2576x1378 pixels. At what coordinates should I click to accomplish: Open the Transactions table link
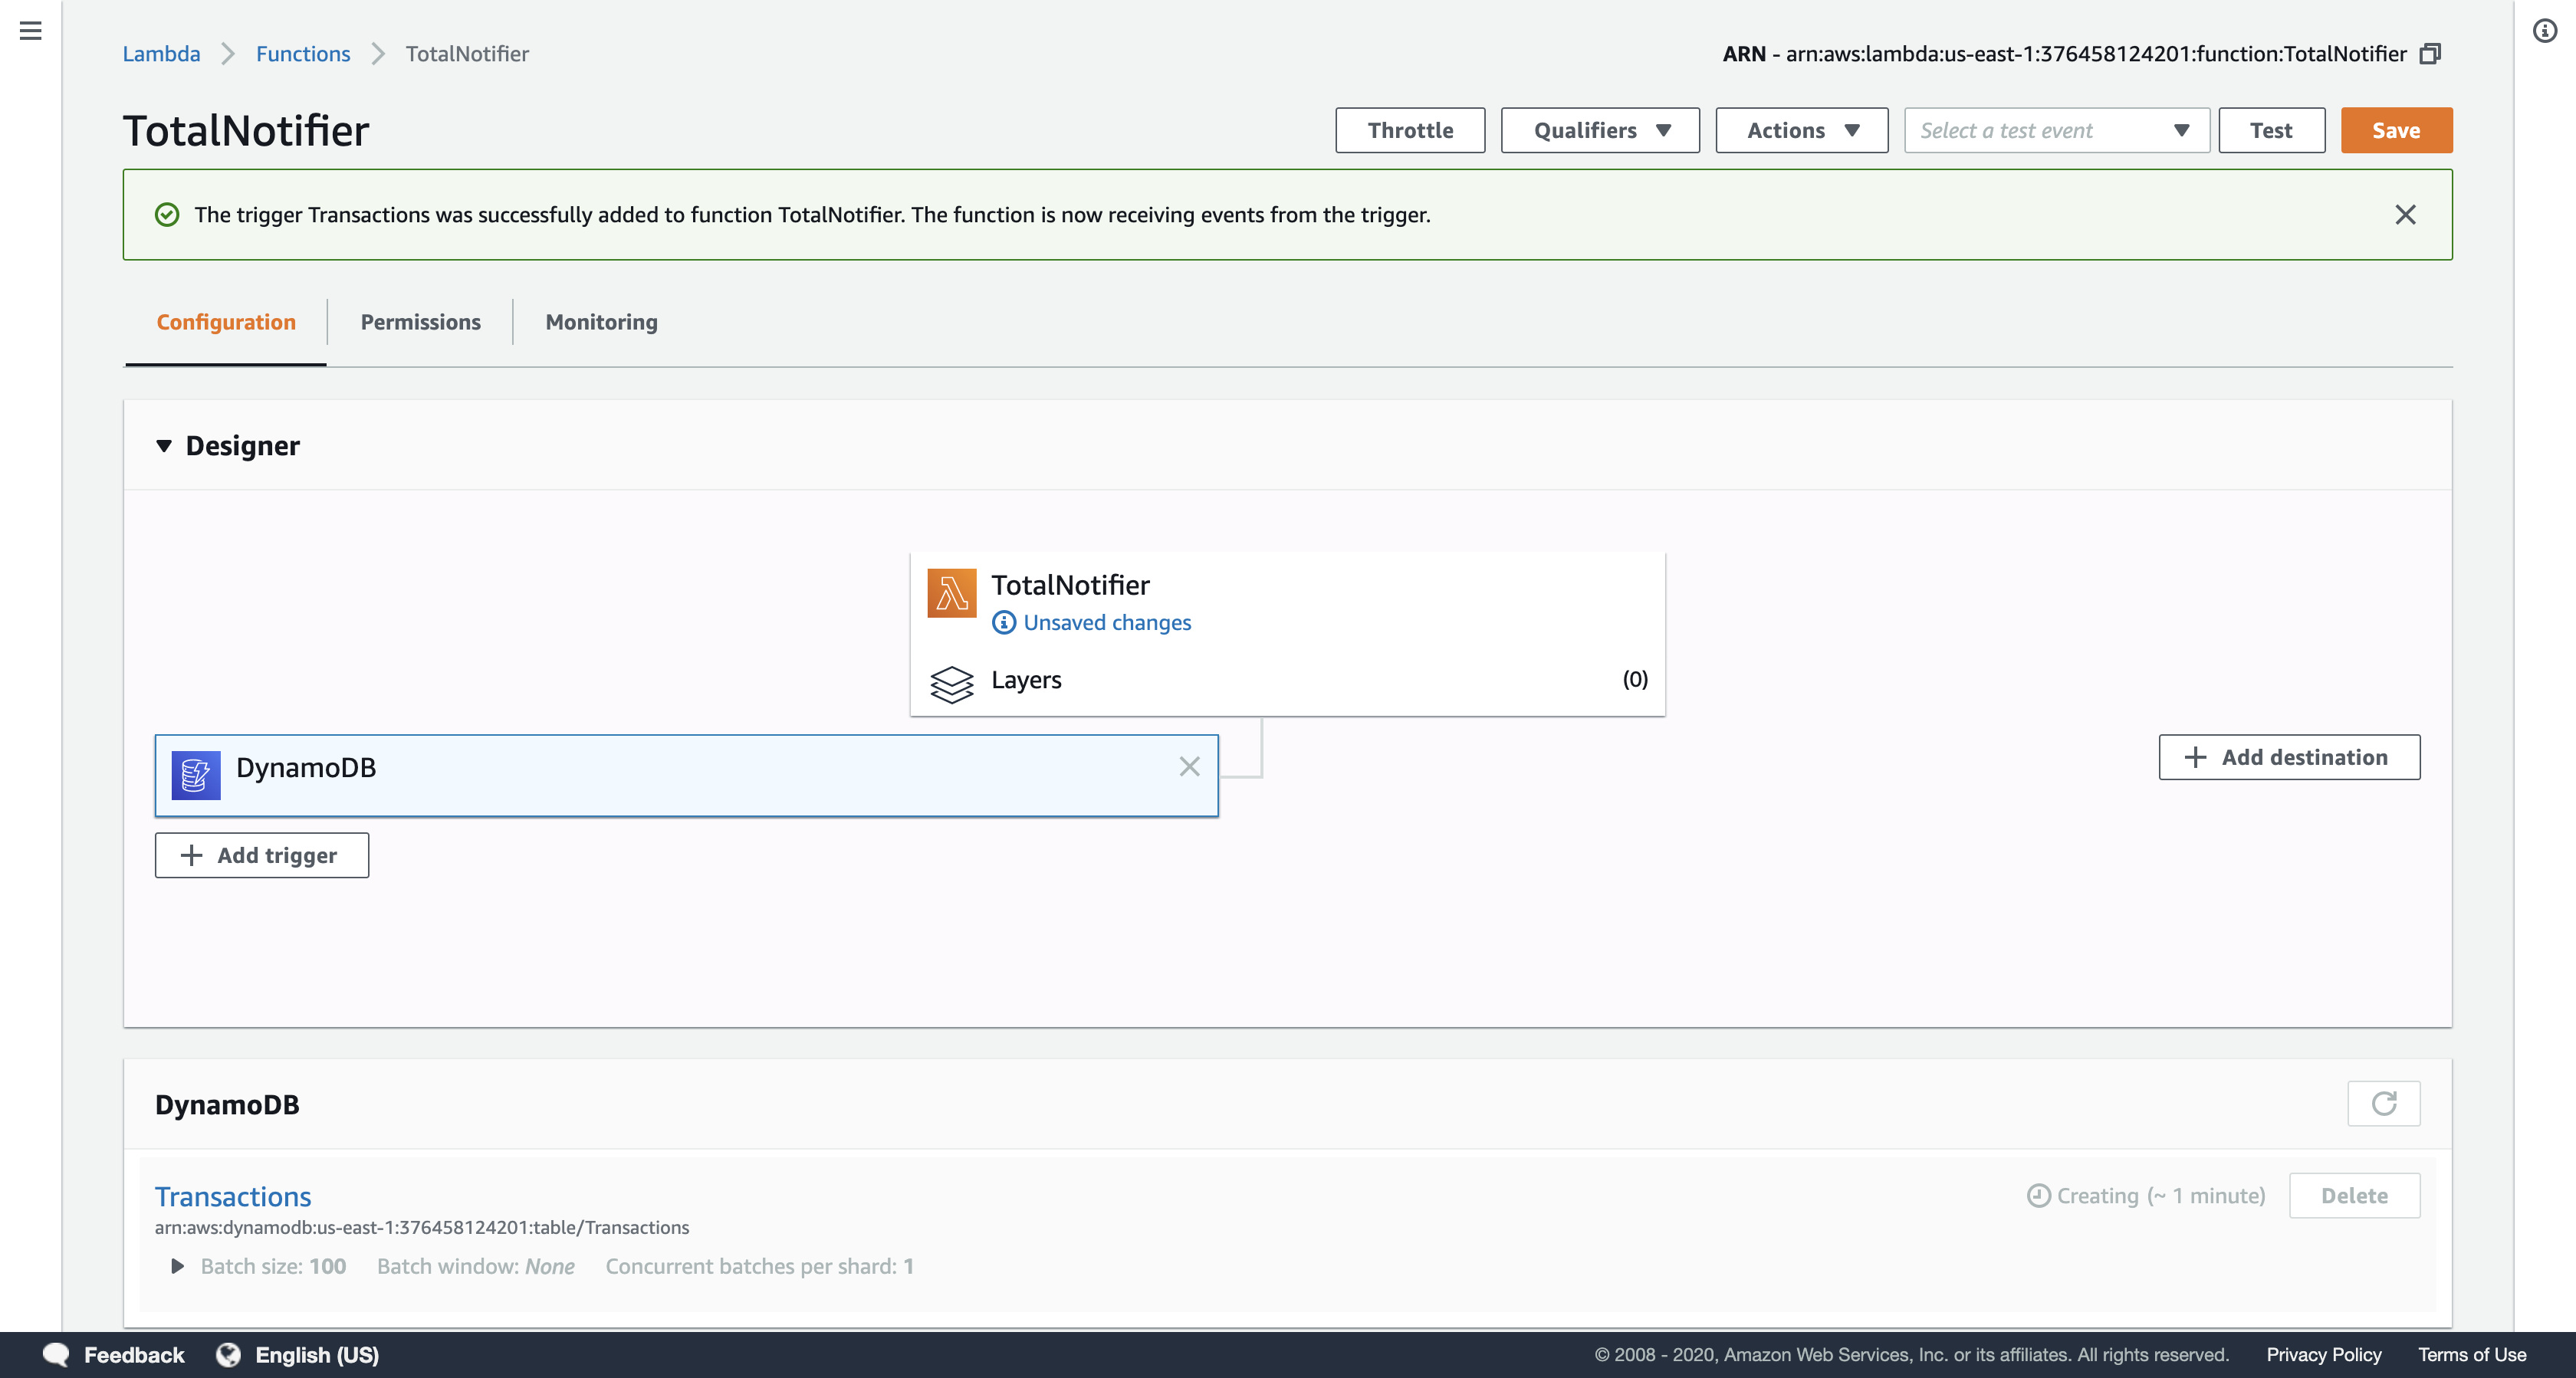(233, 1196)
